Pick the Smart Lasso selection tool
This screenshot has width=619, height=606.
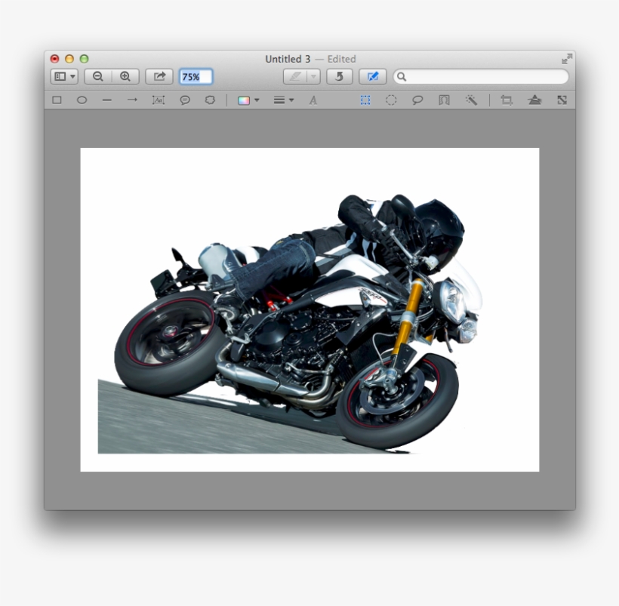pyautogui.click(x=444, y=99)
